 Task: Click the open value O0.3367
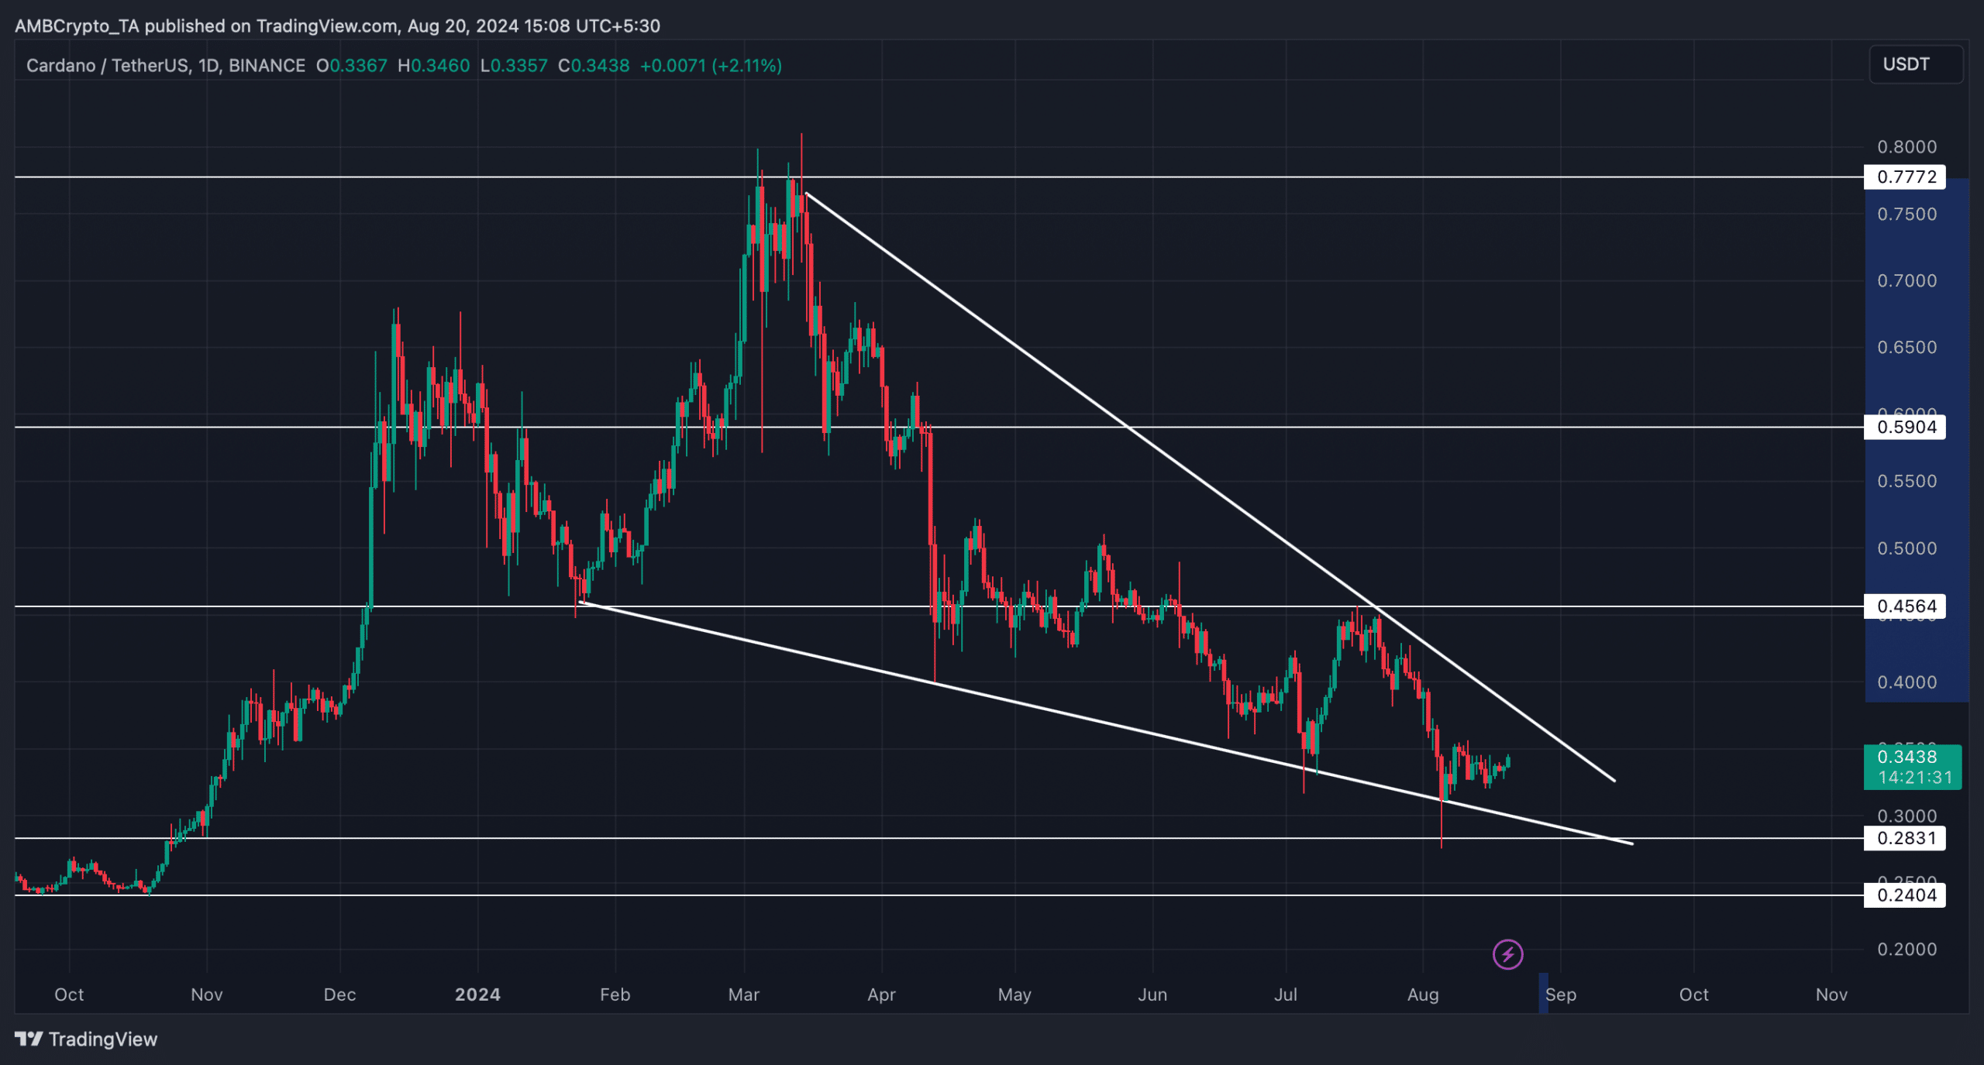(x=352, y=66)
